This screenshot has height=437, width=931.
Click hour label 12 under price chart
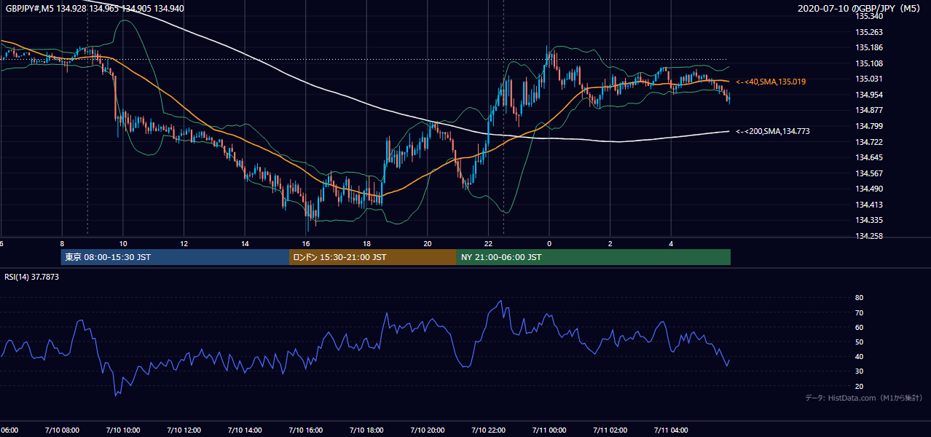(x=184, y=244)
